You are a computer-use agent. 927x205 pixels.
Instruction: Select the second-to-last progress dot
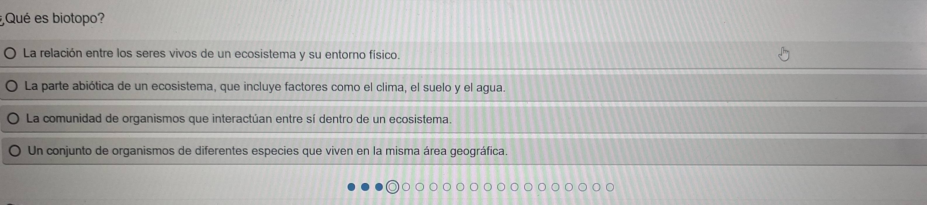(596, 187)
